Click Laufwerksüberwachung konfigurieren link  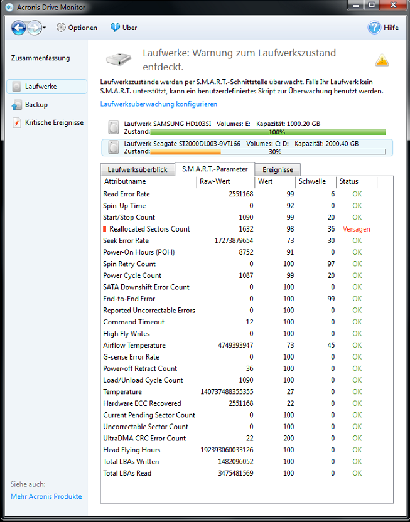(159, 104)
